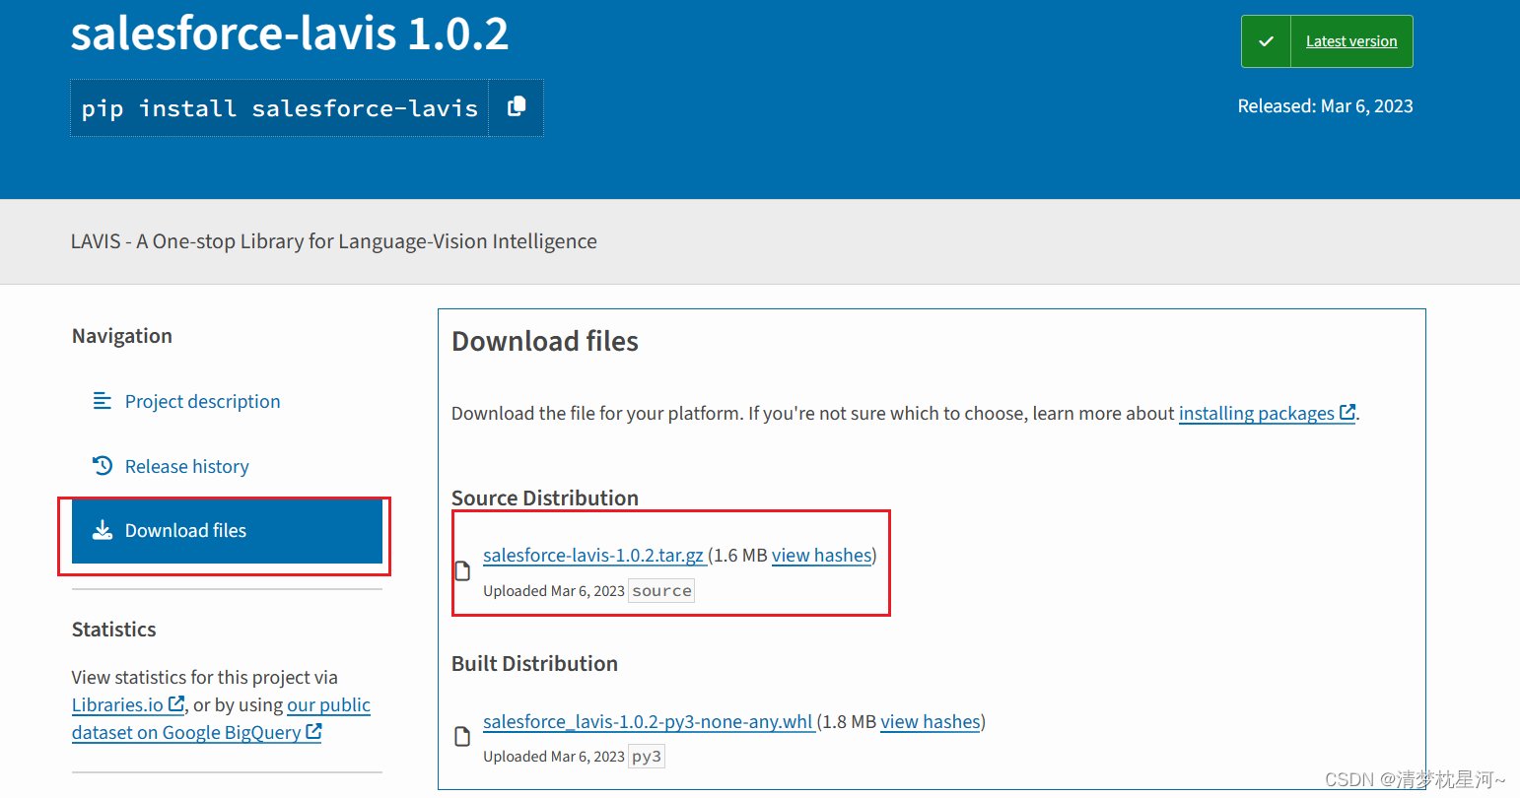Image resolution: width=1520 pixels, height=798 pixels.
Task: View hashes for the whl built distribution
Action: click(x=931, y=722)
